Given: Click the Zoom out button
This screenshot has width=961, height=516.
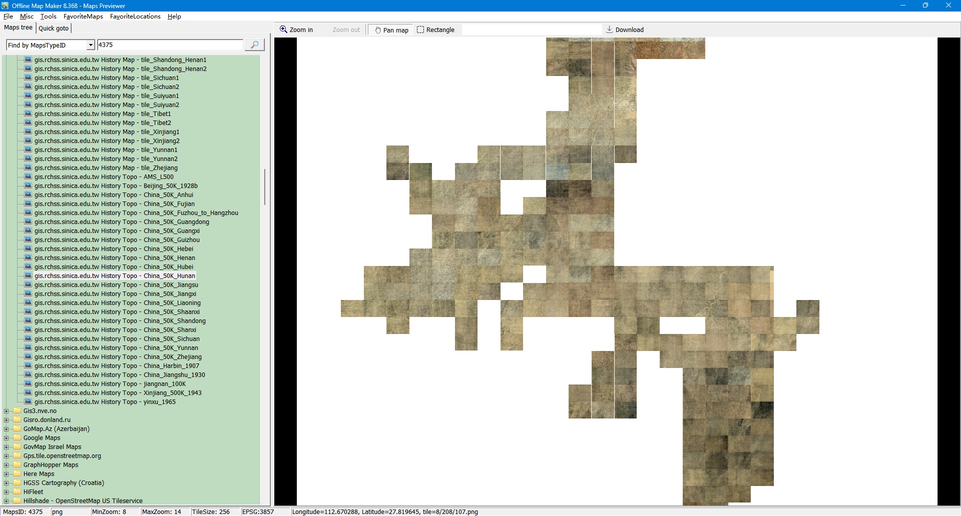Looking at the screenshot, I should [346, 30].
